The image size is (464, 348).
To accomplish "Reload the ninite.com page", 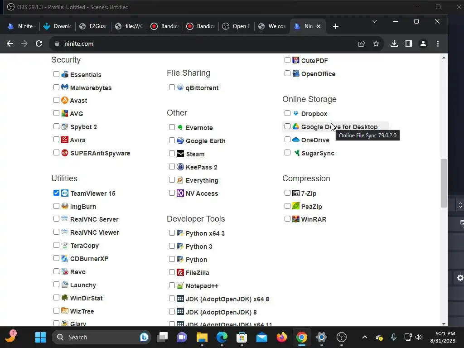I will 39,43.
